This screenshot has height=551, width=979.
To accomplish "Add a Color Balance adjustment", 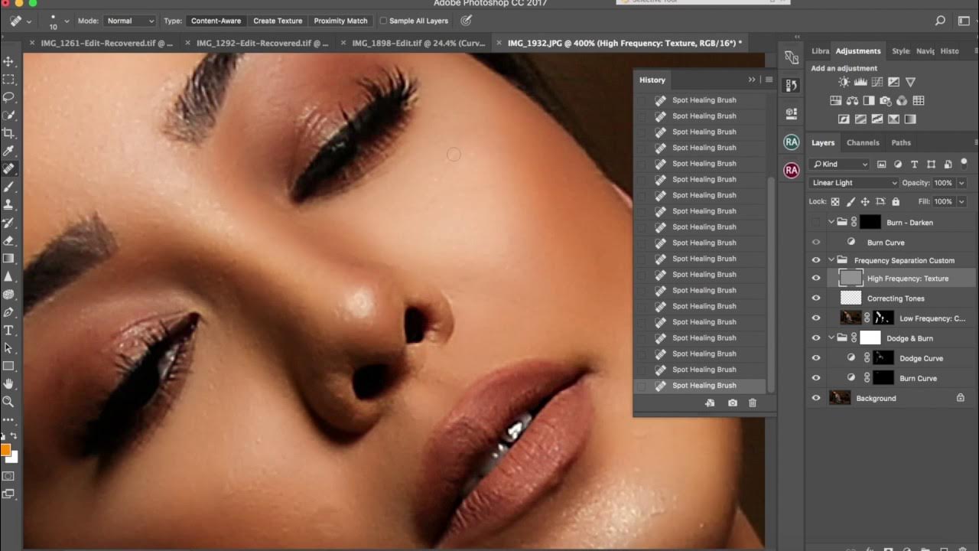I will 853,100.
